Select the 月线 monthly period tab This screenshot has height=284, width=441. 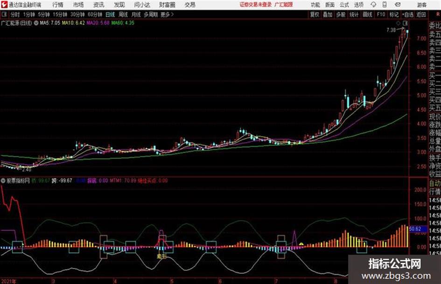tap(136, 14)
